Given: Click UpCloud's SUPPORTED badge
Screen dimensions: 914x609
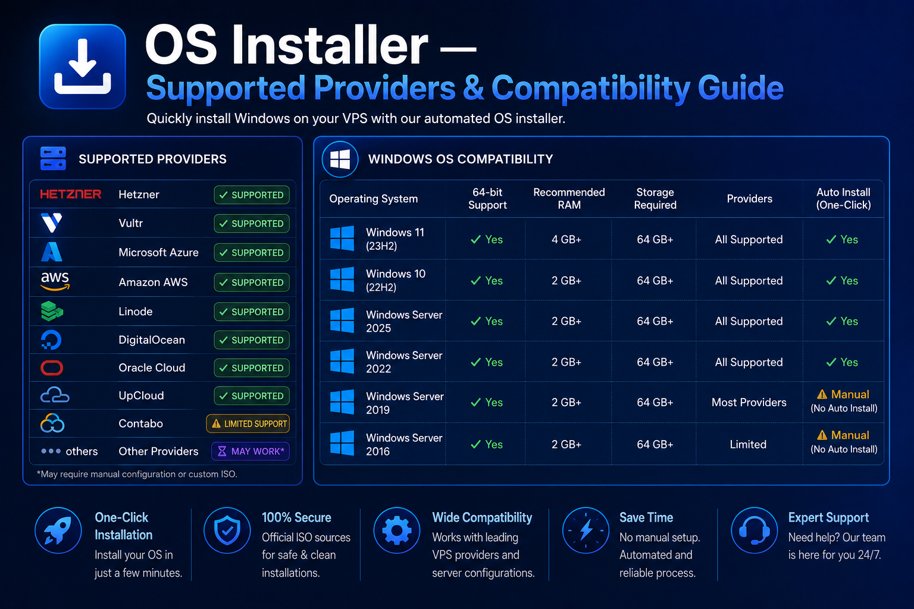Looking at the screenshot, I should tap(252, 396).
